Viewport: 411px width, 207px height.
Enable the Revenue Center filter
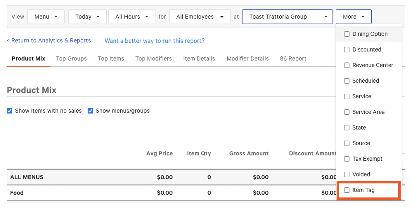click(x=347, y=65)
